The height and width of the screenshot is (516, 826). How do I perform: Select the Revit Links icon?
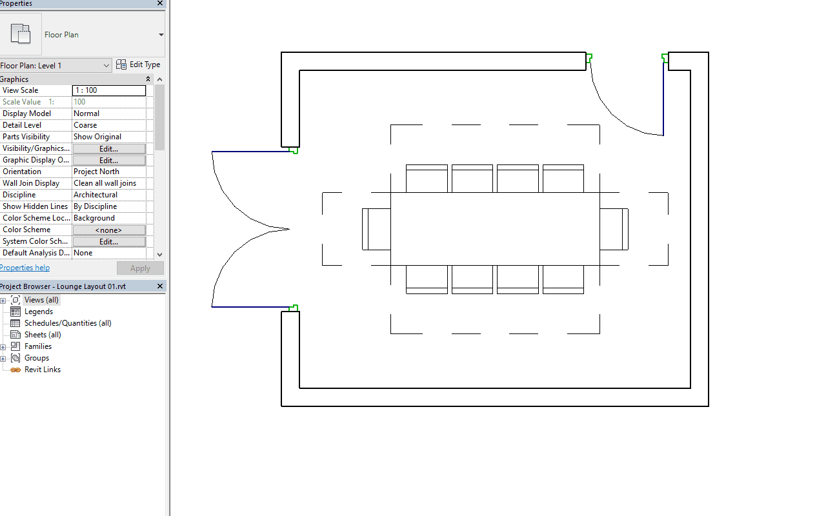pos(14,370)
